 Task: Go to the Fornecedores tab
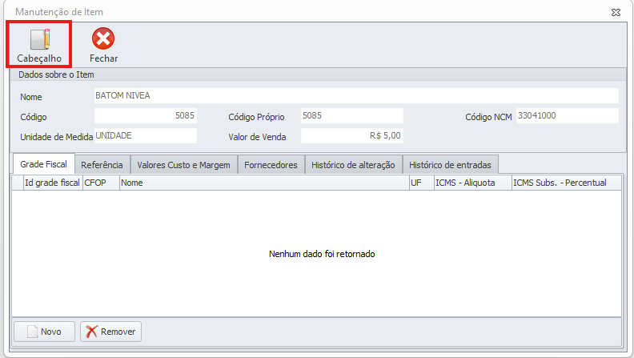click(x=271, y=164)
